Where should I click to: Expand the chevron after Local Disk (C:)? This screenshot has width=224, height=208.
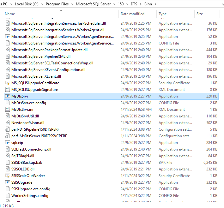[42, 4]
